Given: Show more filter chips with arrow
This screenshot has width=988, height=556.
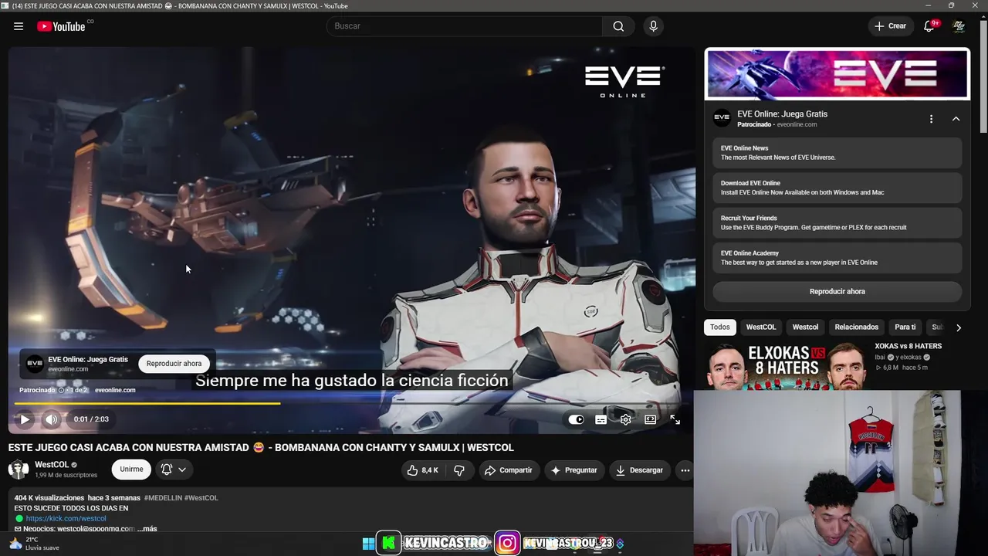Looking at the screenshot, I should pos(959,327).
